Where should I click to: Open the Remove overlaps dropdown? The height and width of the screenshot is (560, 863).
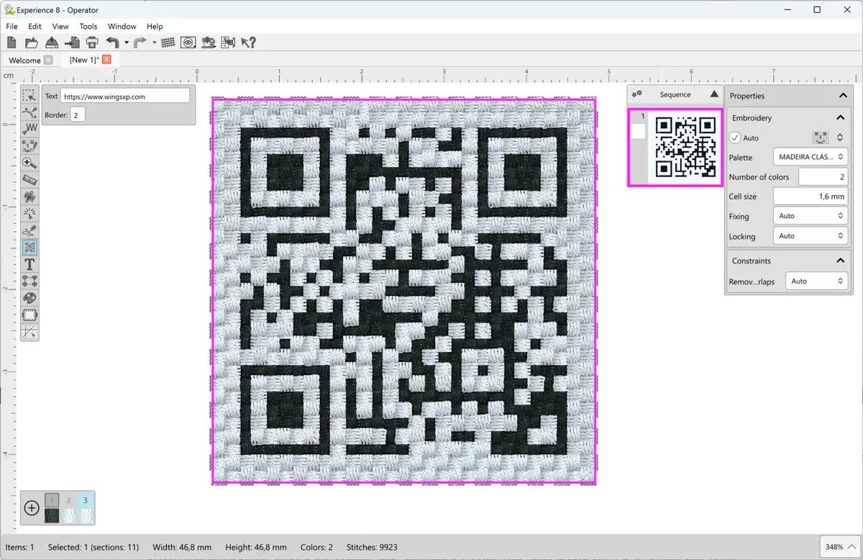(816, 281)
